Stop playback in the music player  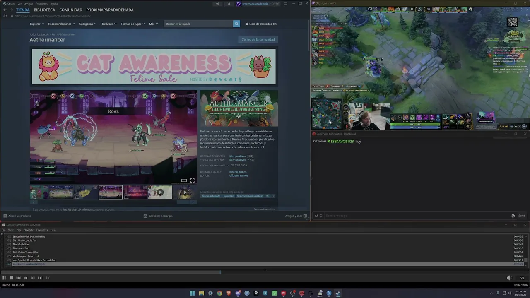coord(11,278)
